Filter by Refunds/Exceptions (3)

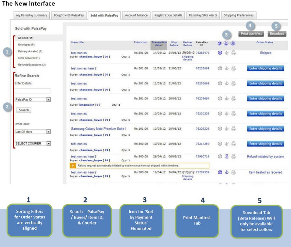point(32,65)
